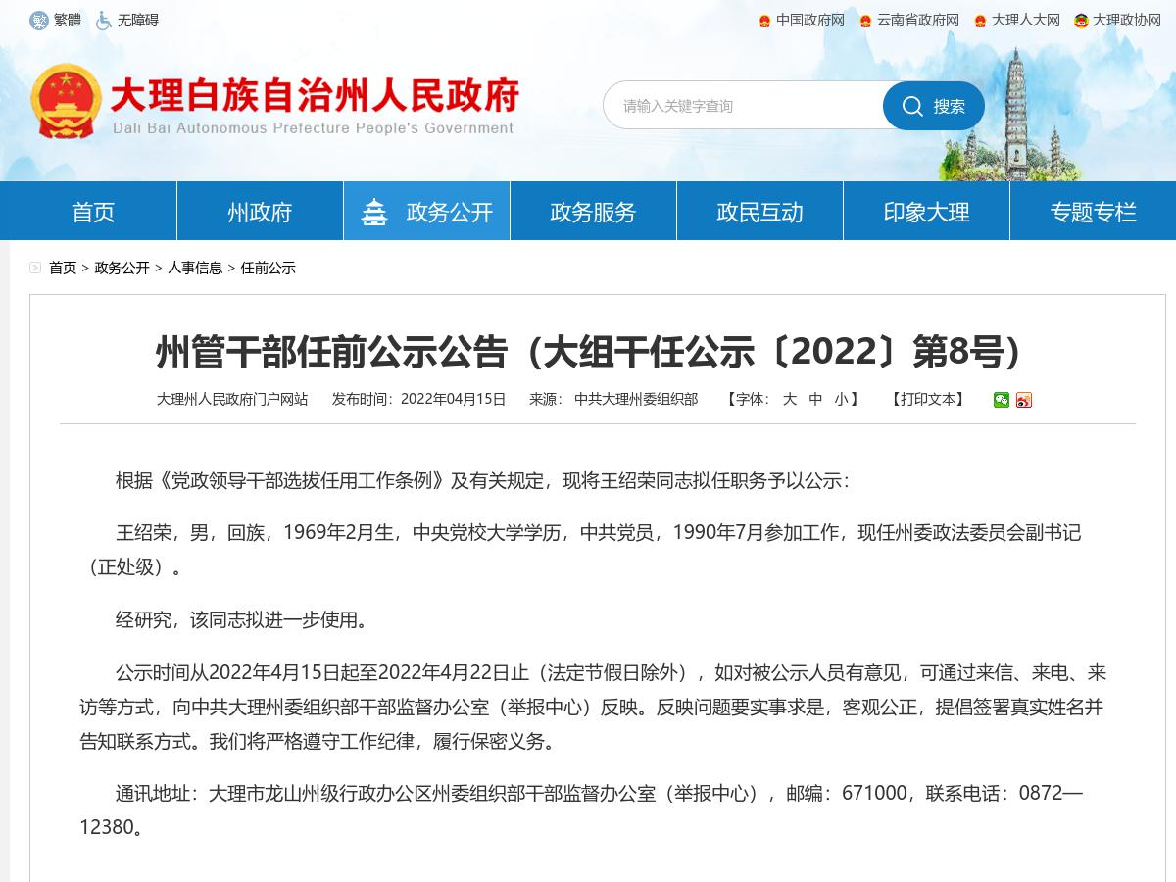This screenshot has width=1176, height=882.
Task: Open the 政民互动 dropdown
Action: click(x=759, y=210)
